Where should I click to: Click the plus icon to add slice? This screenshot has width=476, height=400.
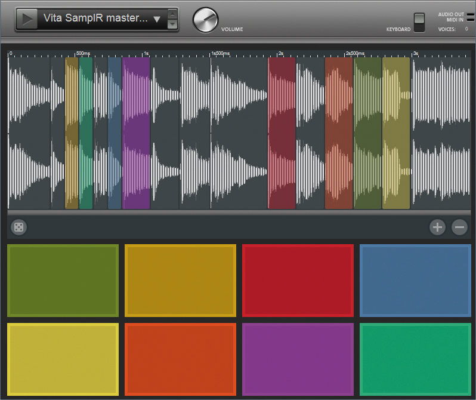437,227
